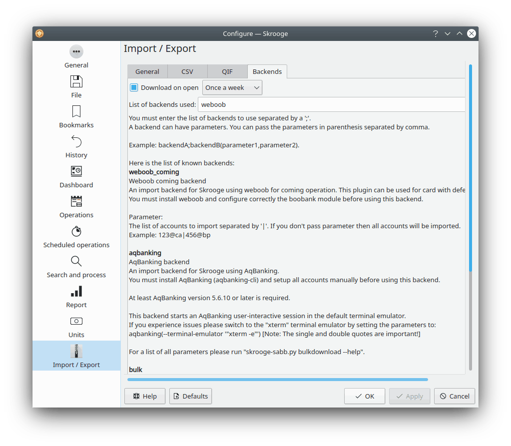The width and height of the screenshot is (511, 446).
Task: Click the Apply button
Action: 410,396
